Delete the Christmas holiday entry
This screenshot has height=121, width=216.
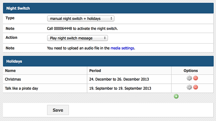195,78
